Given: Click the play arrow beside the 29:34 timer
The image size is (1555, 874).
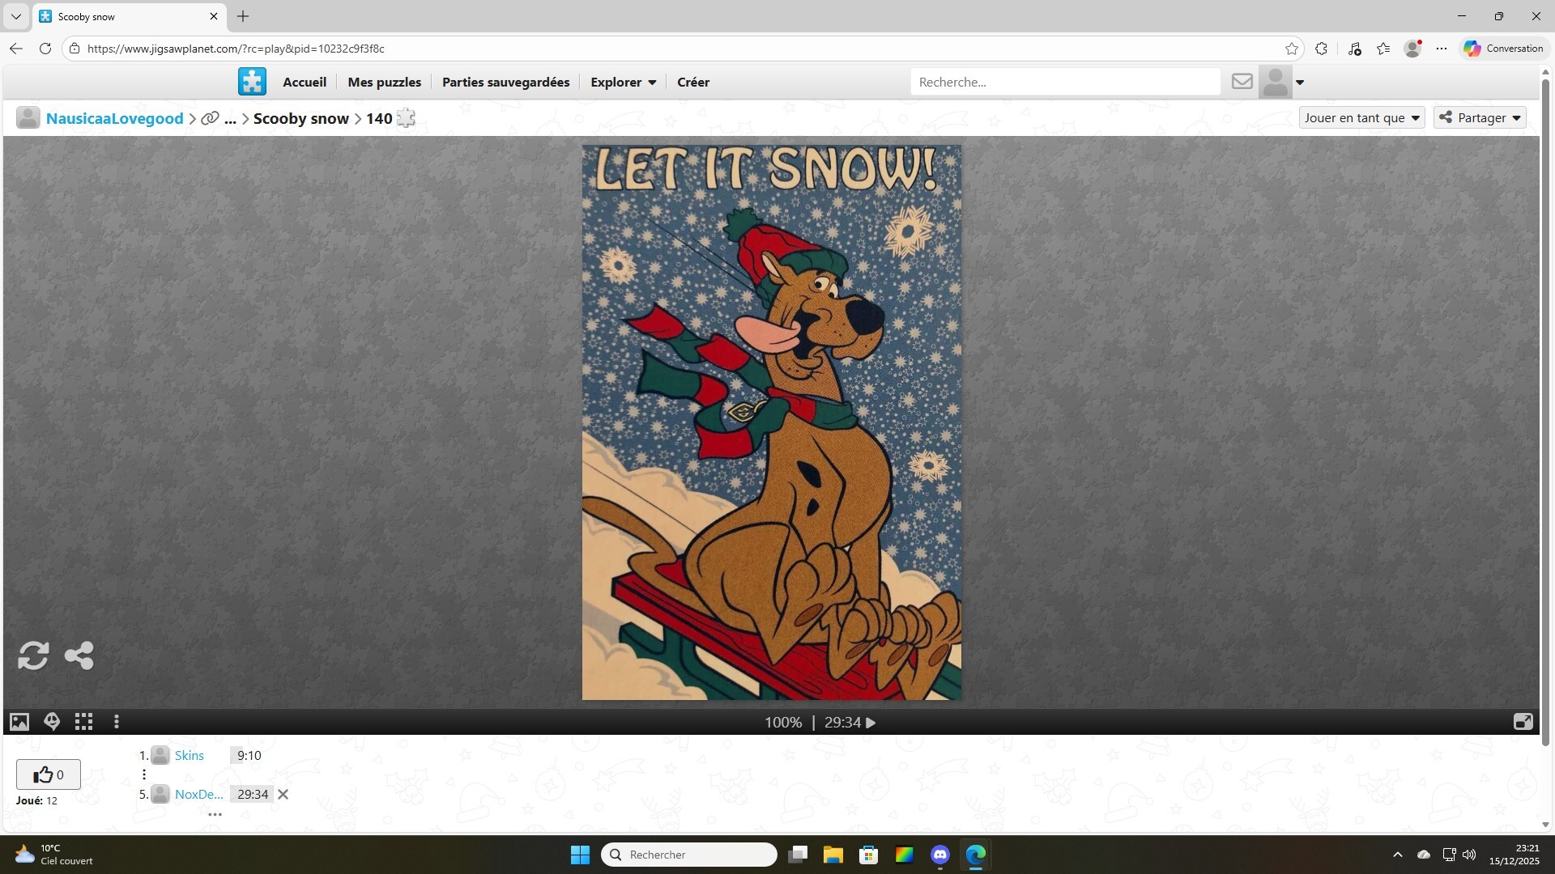Looking at the screenshot, I should tap(871, 723).
